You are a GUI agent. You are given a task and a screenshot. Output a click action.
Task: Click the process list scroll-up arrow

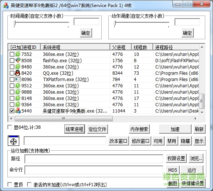coord(202,47)
